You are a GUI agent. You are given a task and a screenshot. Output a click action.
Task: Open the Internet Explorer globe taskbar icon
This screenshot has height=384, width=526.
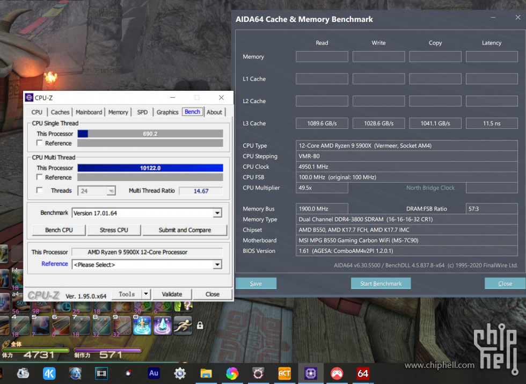75,373
